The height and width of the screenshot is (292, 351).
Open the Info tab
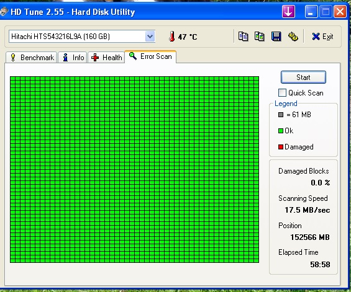coord(73,58)
